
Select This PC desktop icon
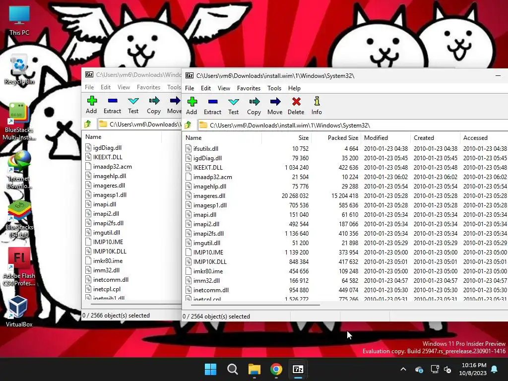[x=19, y=21]
